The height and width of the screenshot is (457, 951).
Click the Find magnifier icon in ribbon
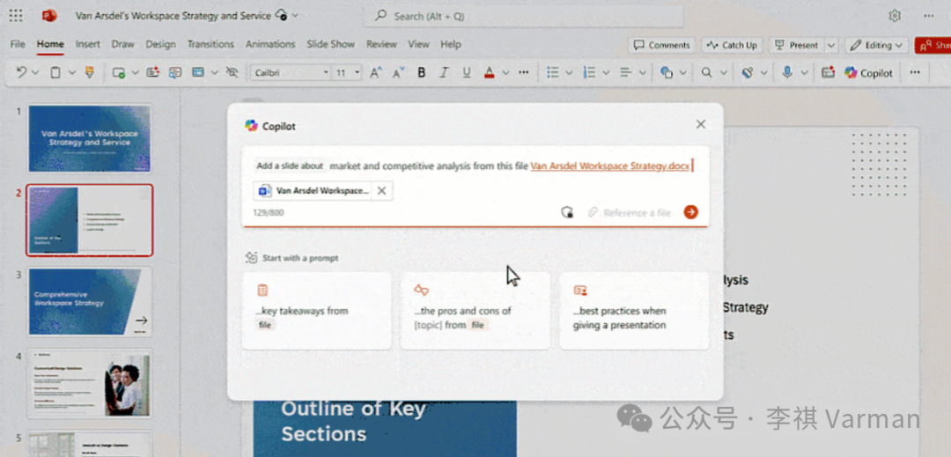point(706,73)
